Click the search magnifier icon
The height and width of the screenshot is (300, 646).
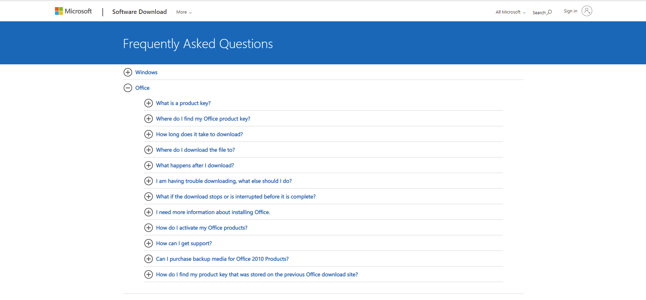pyautogui.click(x=549, y=13)
